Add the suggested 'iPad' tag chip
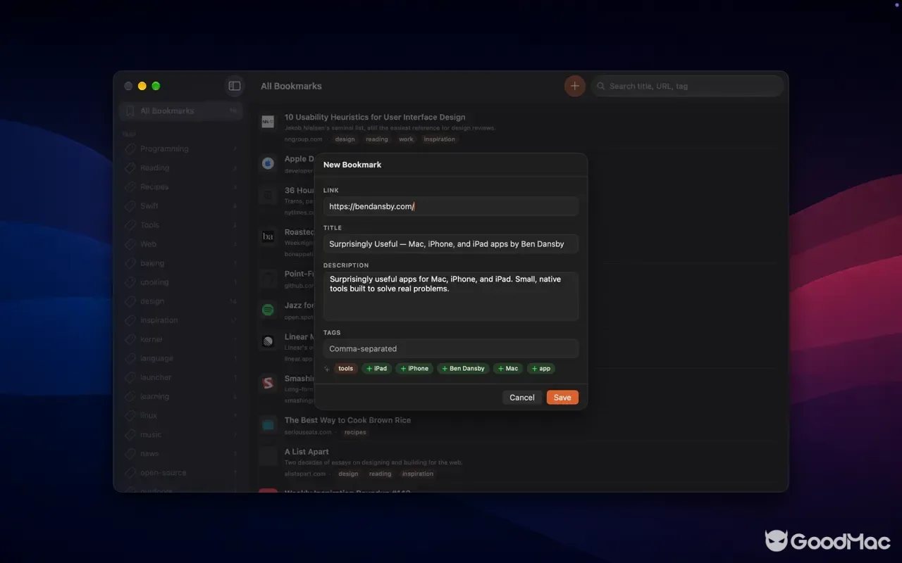Viewport: 902px width, 563px height. [377, 369]
